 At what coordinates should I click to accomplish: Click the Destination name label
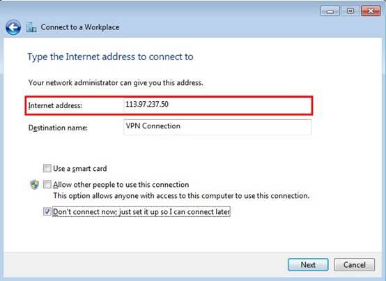click(x=58, y=128)
